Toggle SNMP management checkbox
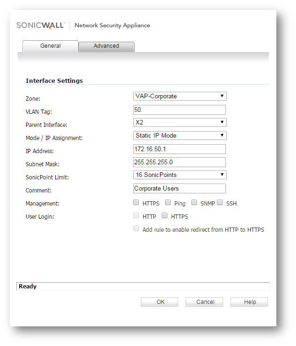 [194, 203]
